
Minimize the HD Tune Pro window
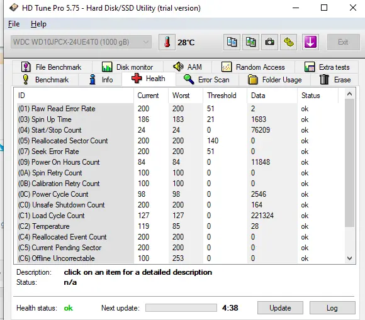pyautogui.click(x=296, y=8)
